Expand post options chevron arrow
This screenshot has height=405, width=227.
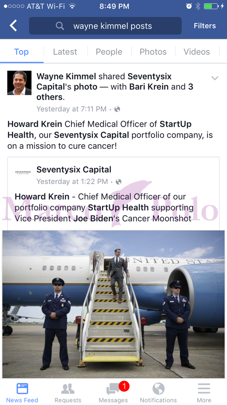(x=215, y=78)
